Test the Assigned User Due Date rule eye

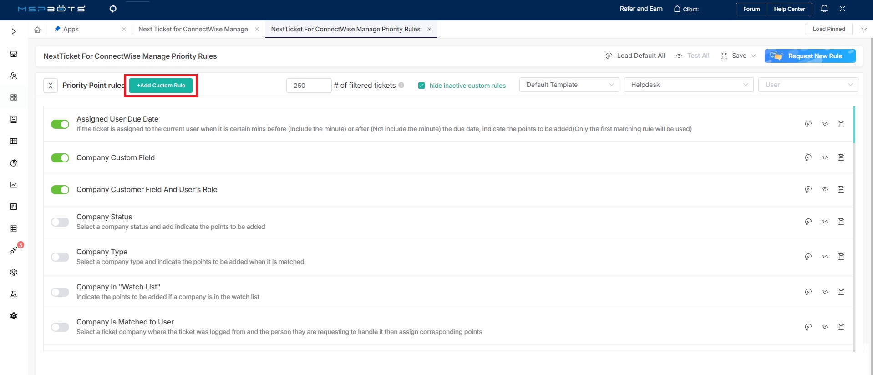coord(825,124)
